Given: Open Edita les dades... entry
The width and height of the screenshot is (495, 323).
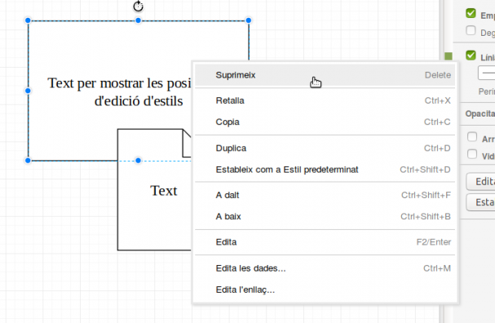Looking at the screenshot, I should [x=325, y=268].
